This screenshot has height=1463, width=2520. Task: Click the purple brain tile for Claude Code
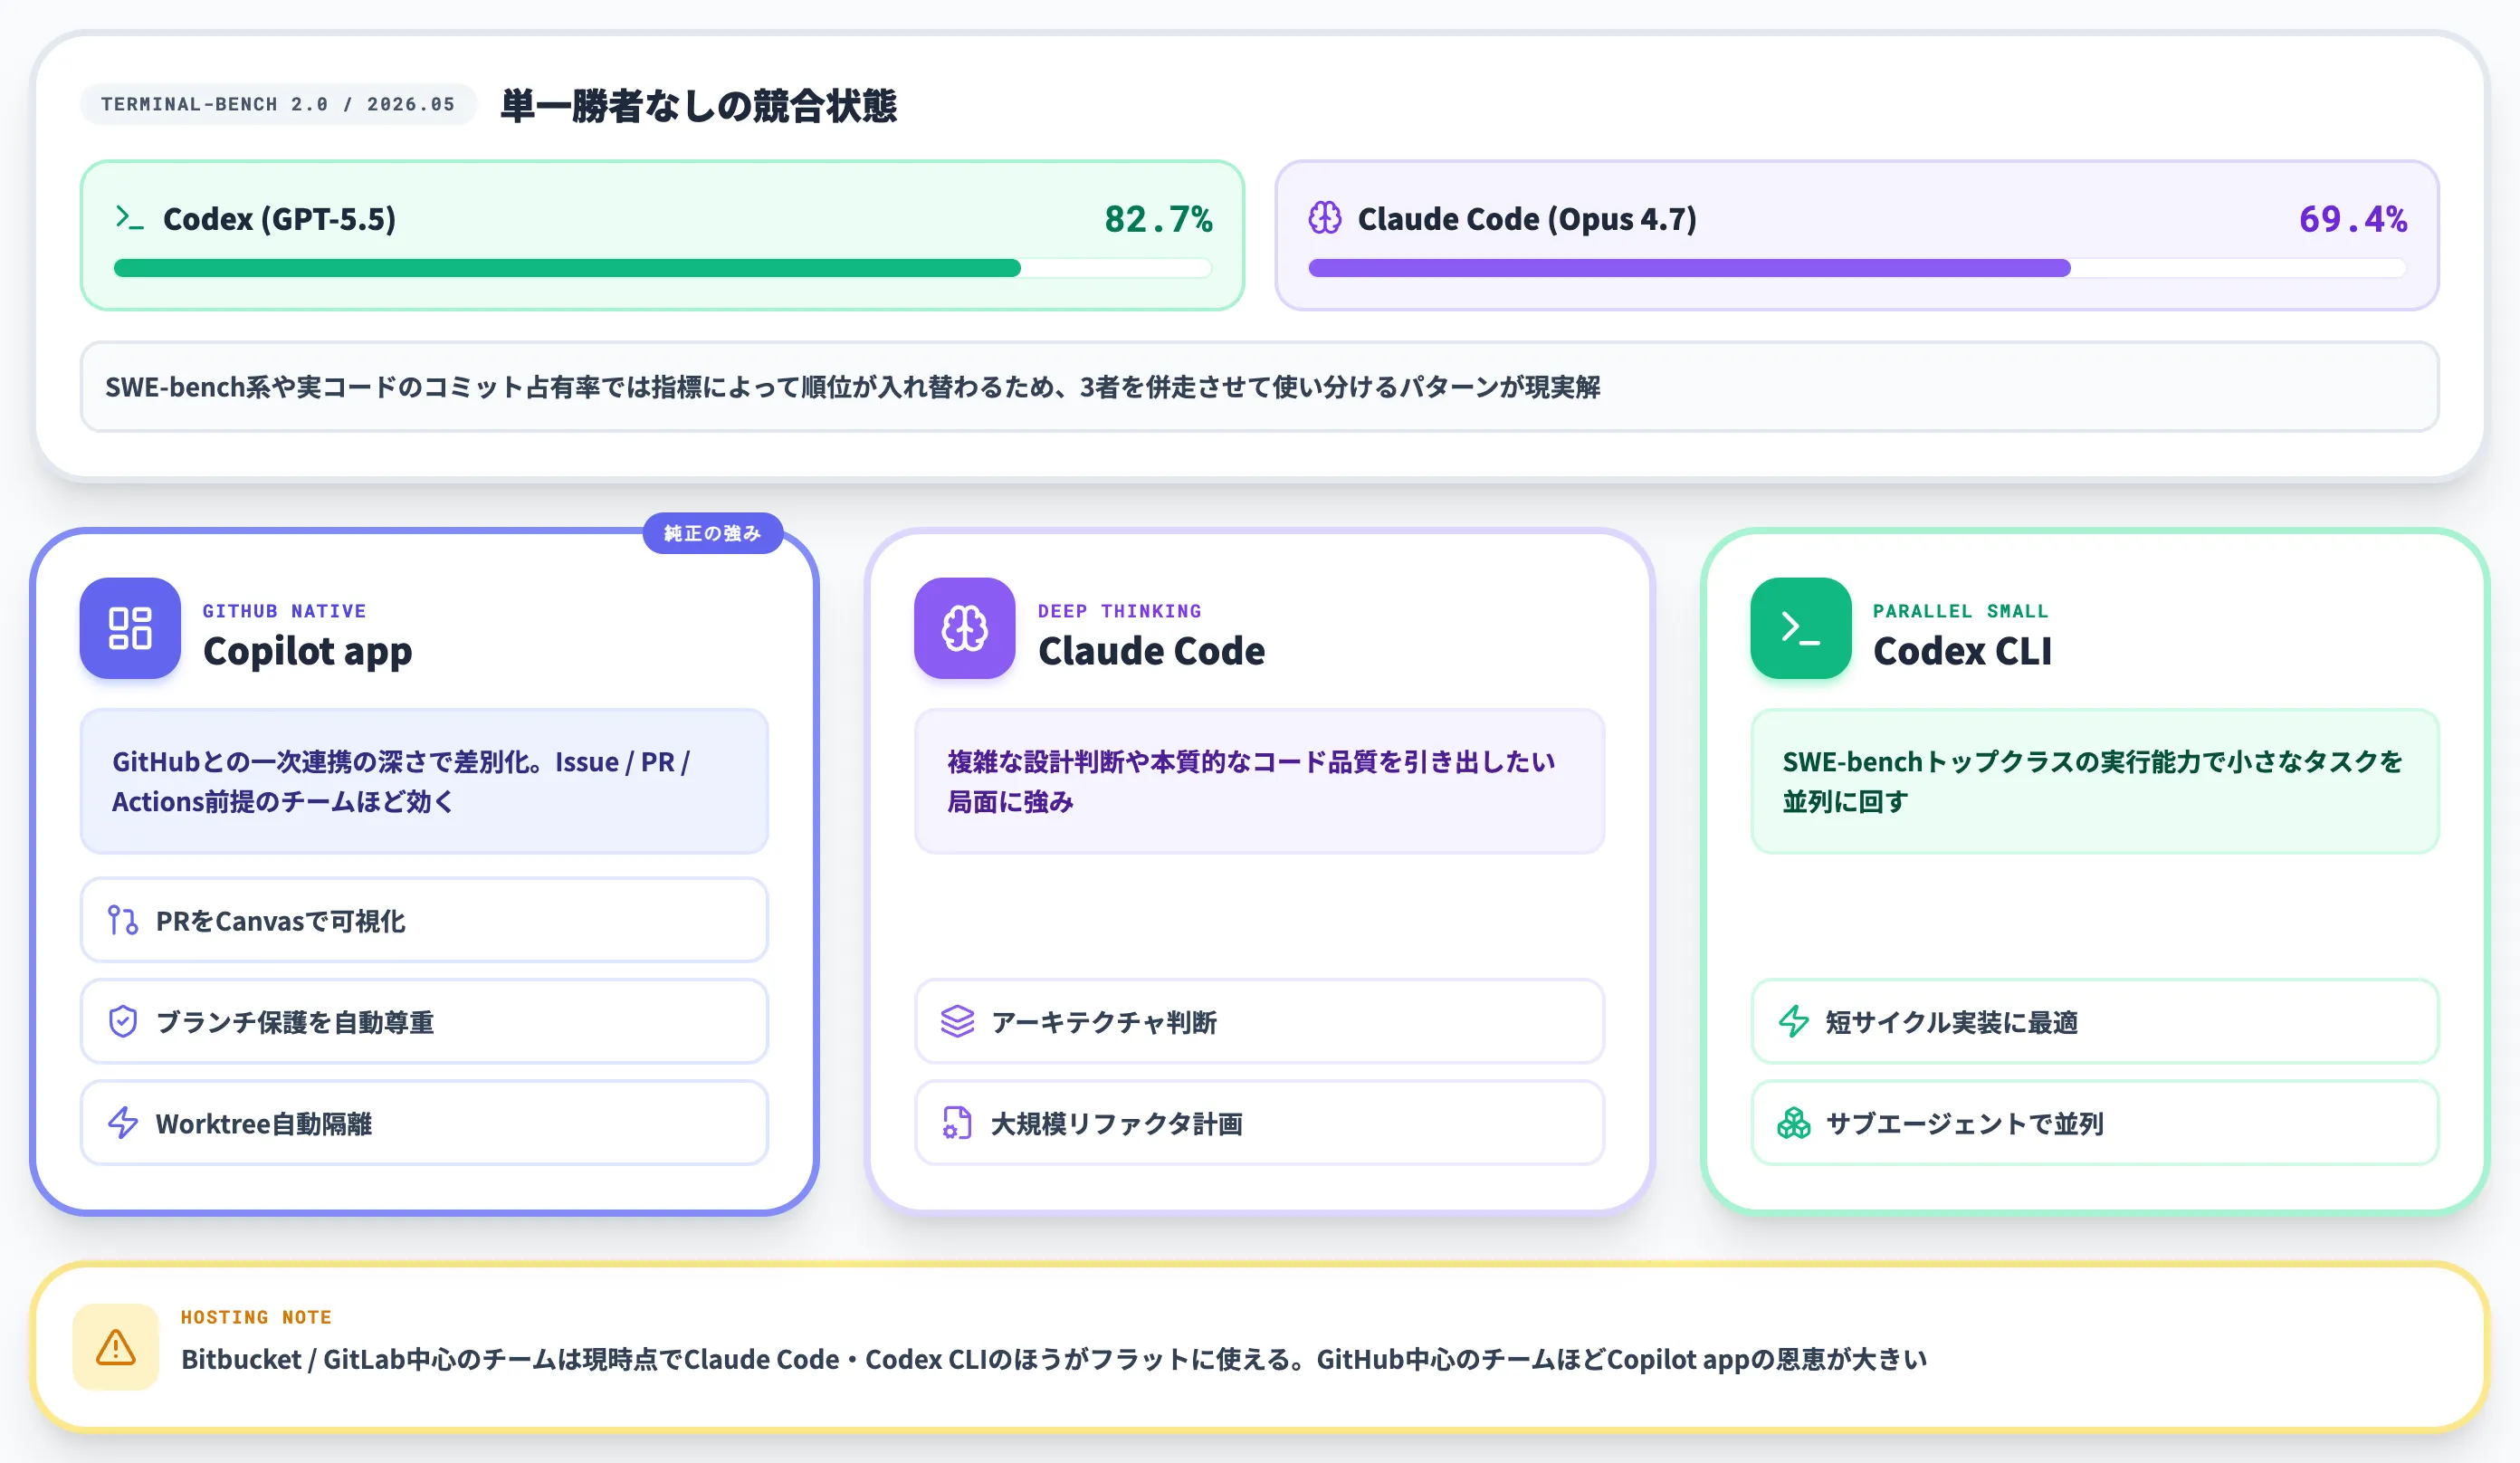coord(964,628)
